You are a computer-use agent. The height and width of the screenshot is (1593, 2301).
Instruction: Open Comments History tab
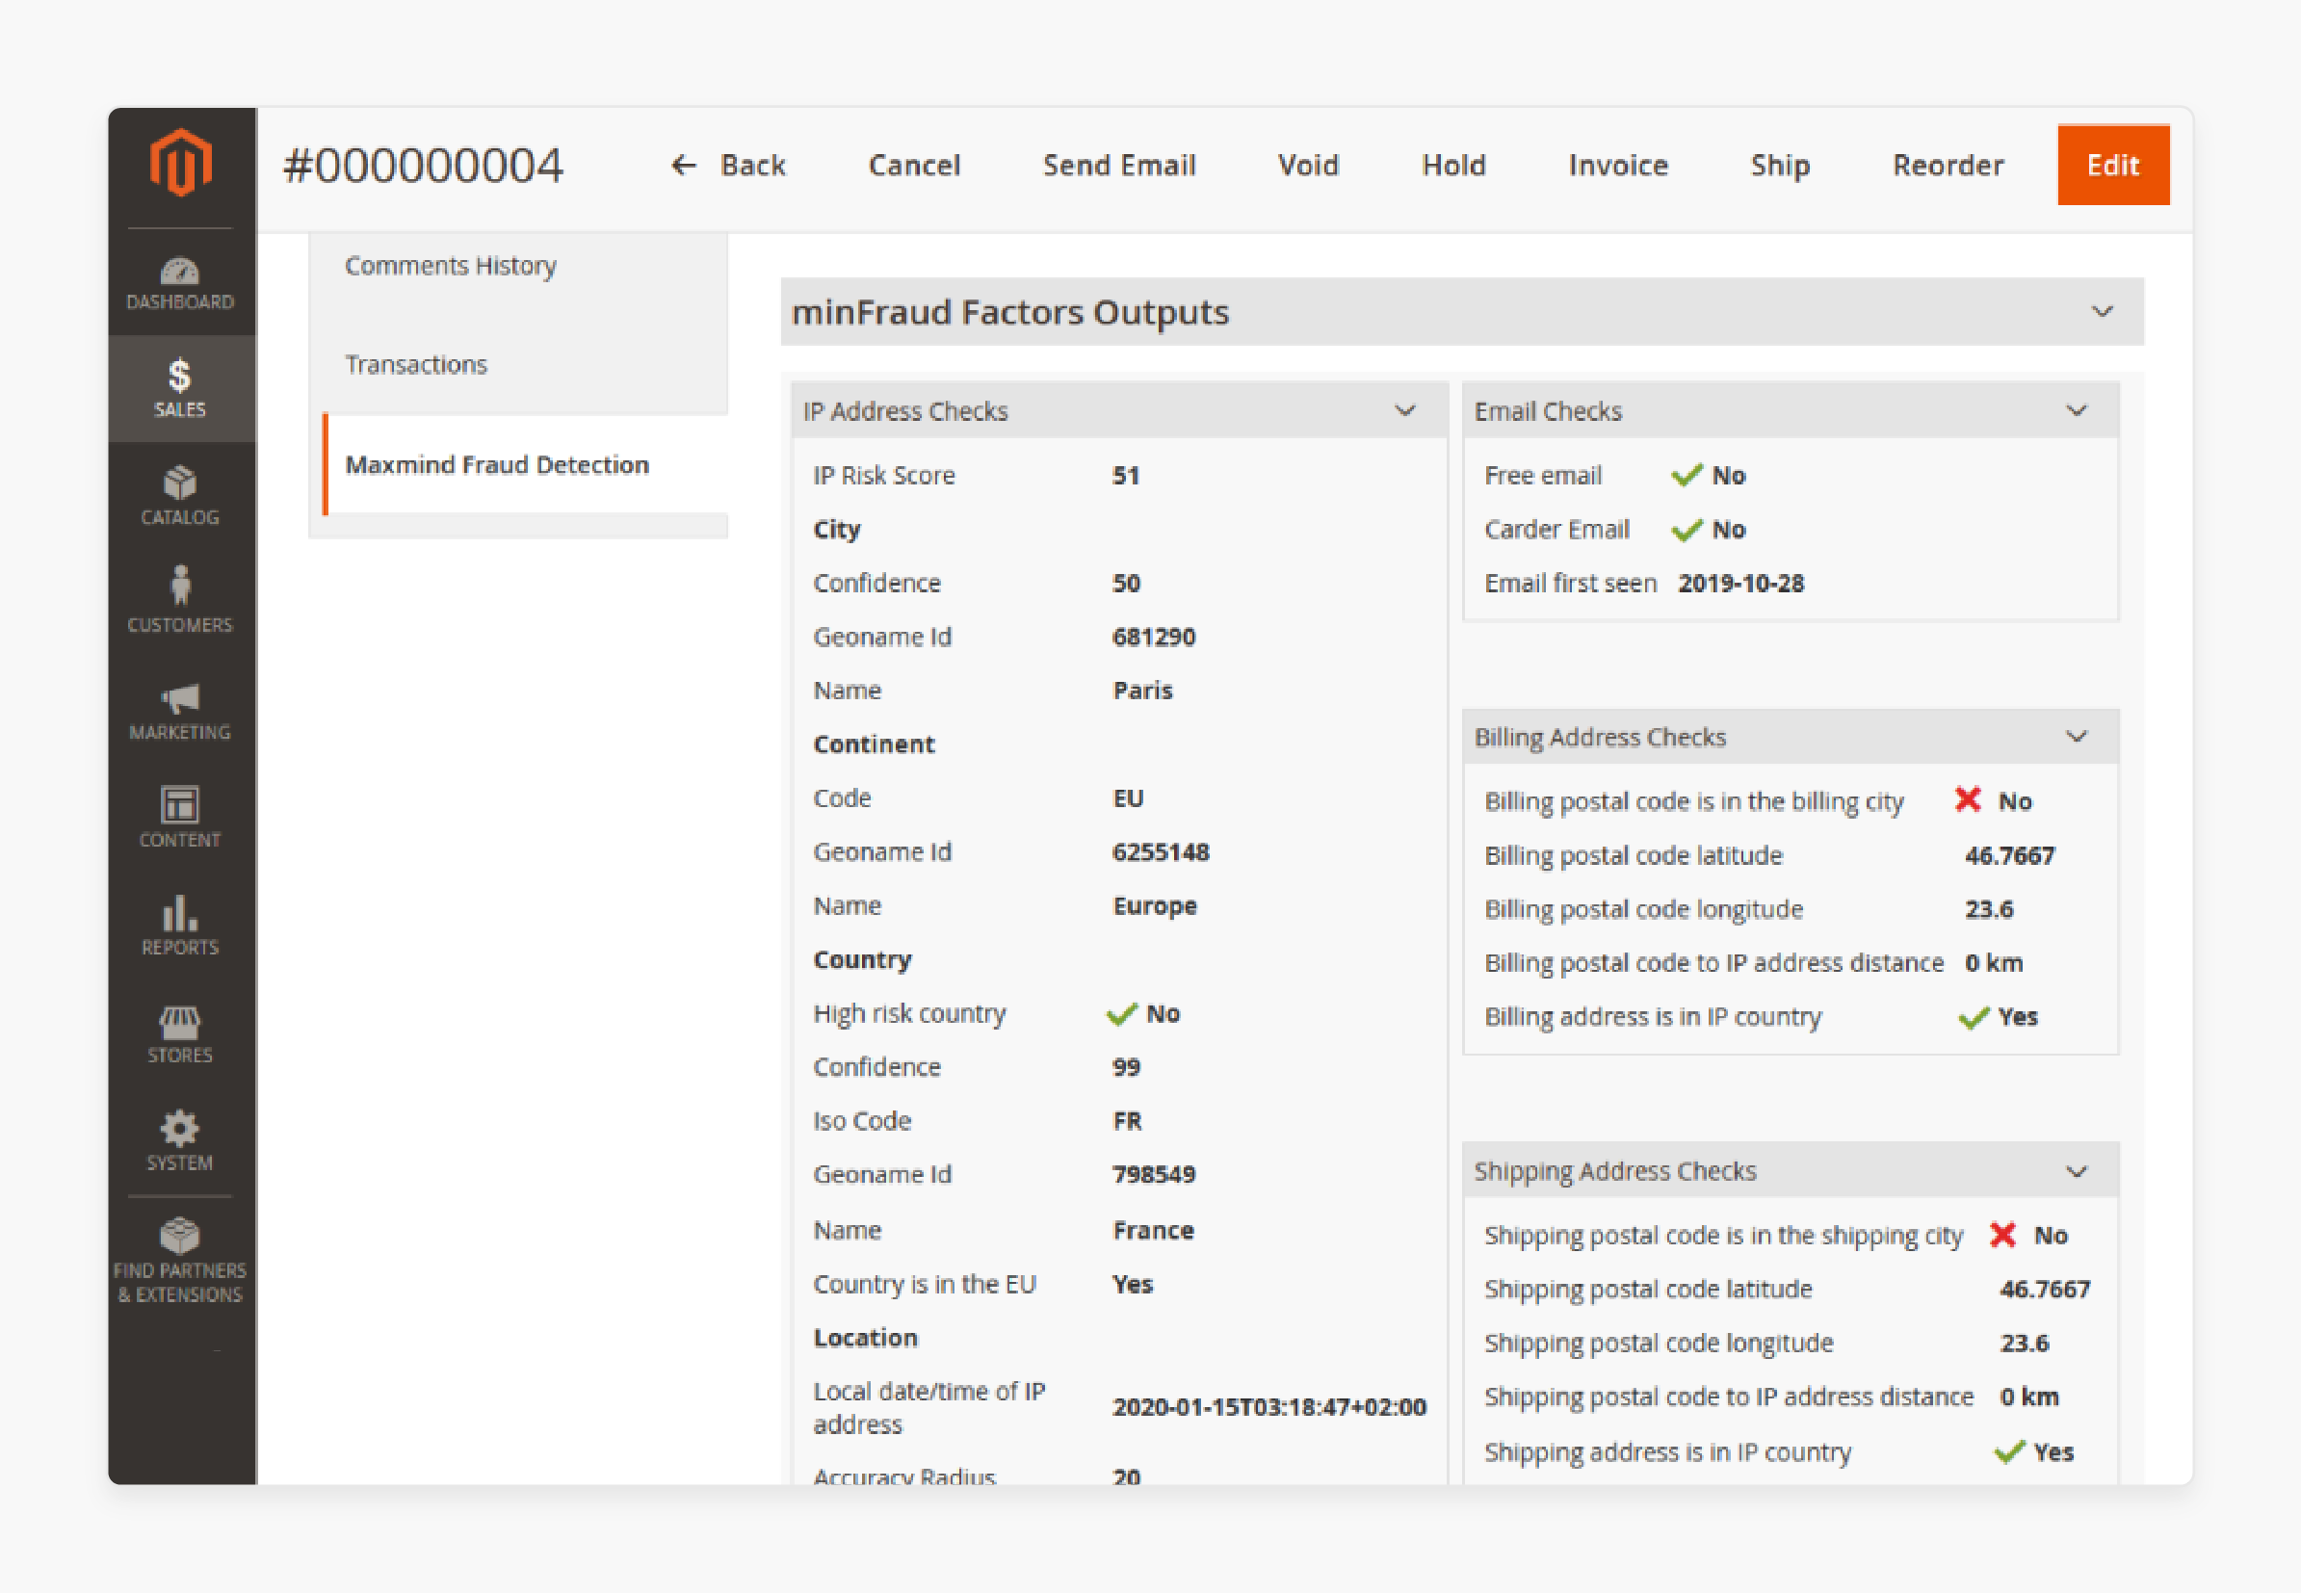tap(450, 266)
